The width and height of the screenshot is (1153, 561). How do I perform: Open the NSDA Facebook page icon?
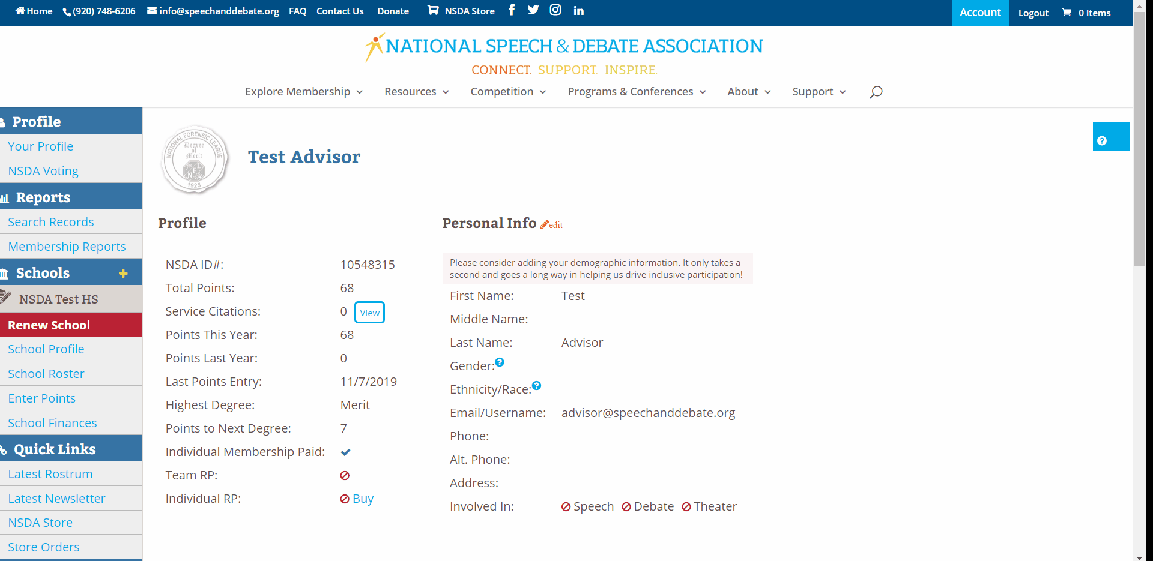(x=512, y=10)
